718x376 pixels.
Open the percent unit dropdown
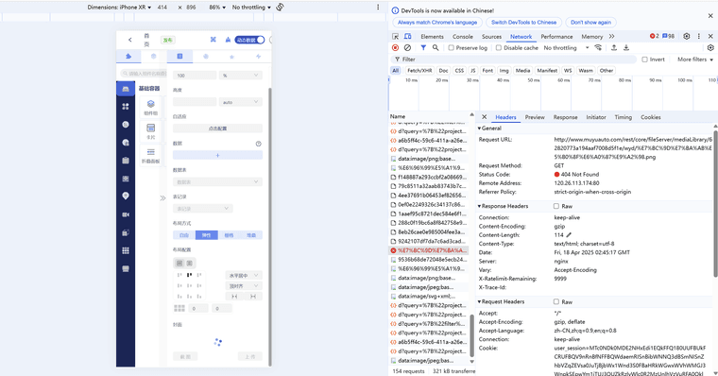click(x=241, y=76)
